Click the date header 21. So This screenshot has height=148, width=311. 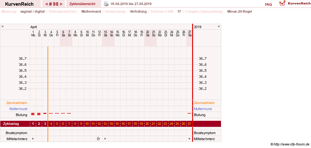point(154,34)
